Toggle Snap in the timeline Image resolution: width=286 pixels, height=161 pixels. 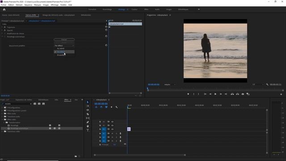(x=101, y=107)
